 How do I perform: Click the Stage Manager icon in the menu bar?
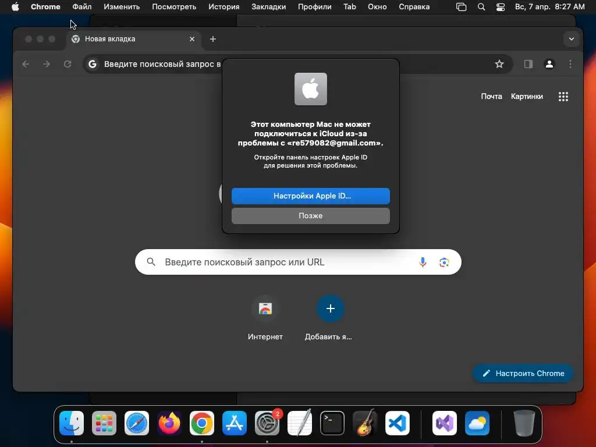click(461, 7)
